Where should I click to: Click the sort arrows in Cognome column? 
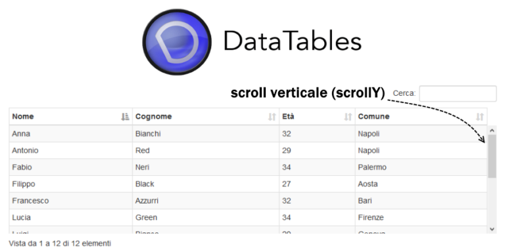[272, 117]
